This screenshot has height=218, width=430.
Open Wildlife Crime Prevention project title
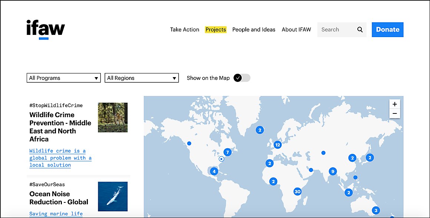pos(60,127)
